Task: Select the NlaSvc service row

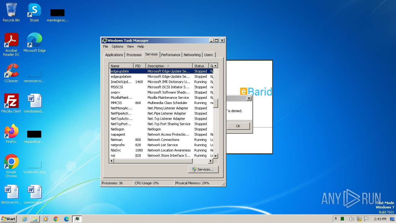Action: tap(161, 150)
